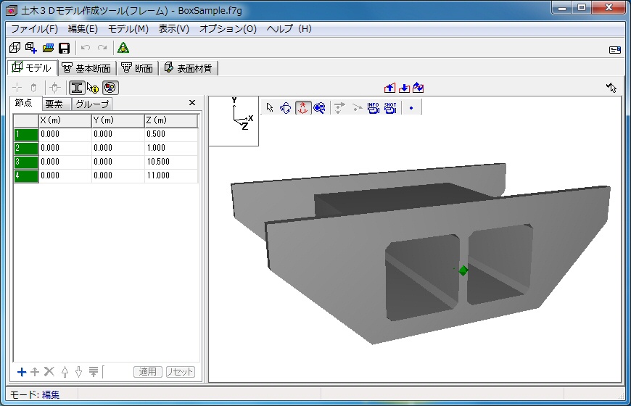Click the gray delete row X icon
The image size is (631, 406).
coord(49,371)
